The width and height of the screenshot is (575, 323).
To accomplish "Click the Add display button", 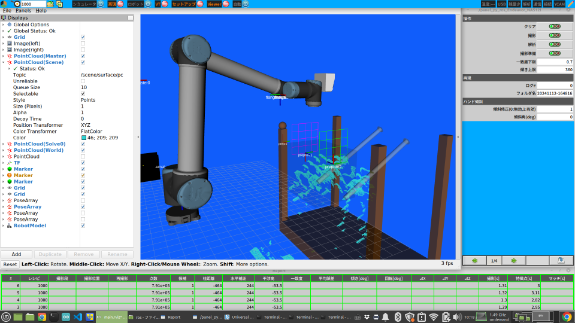I will [x=17, y=254].
